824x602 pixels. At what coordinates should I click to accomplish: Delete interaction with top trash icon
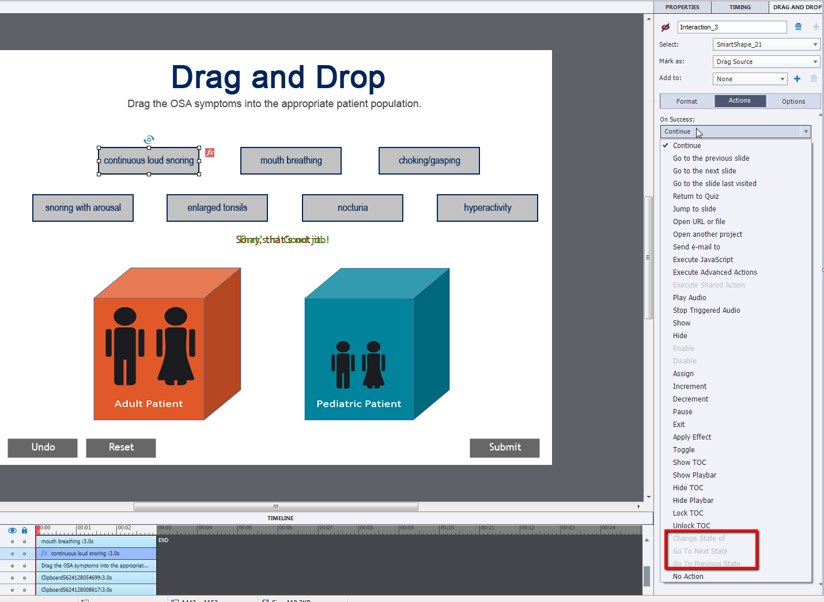[x=798, y=27]
